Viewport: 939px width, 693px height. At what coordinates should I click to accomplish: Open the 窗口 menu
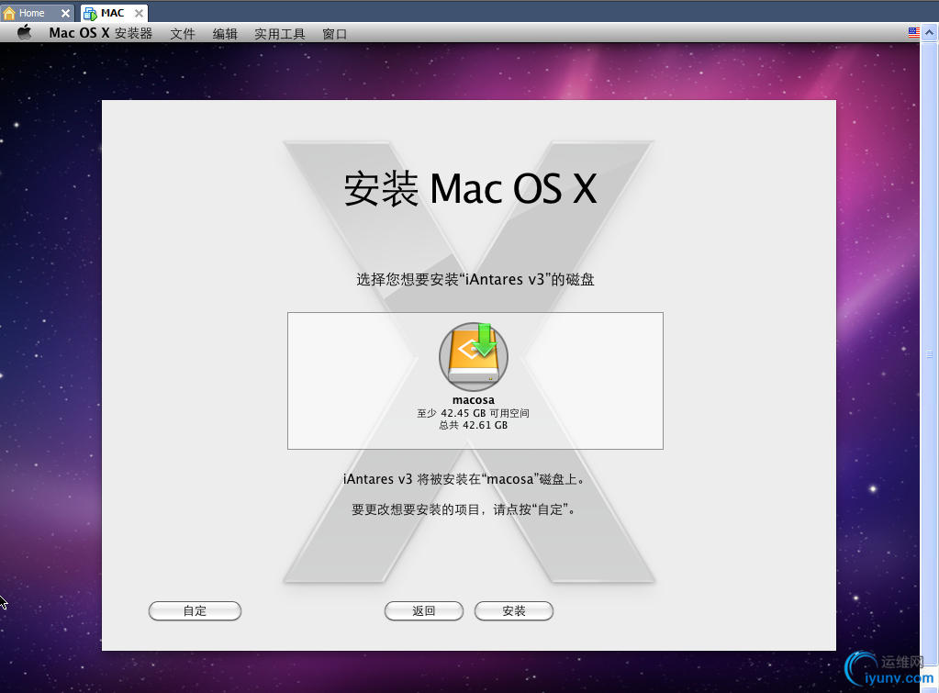point(335,34)
